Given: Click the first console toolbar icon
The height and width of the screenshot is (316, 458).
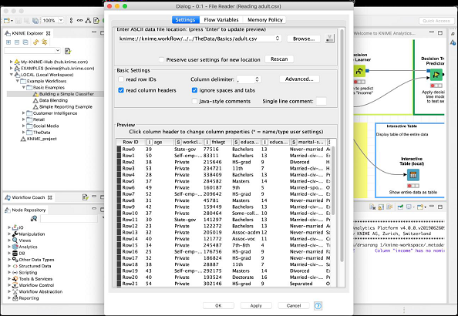Looking at the screenshot, I should point(372,207).
